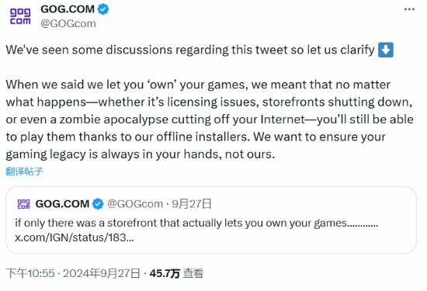Viewport: 427px width, 291px height.
Task: Open the @GOGcom handle under the name
Action: (x=68, y=24)
